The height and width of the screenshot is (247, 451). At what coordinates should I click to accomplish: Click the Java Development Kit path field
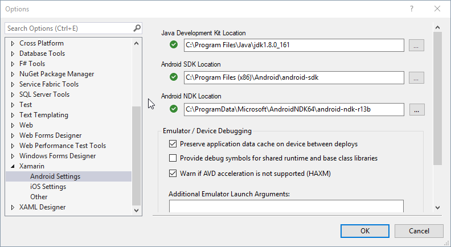coord(294,45)
